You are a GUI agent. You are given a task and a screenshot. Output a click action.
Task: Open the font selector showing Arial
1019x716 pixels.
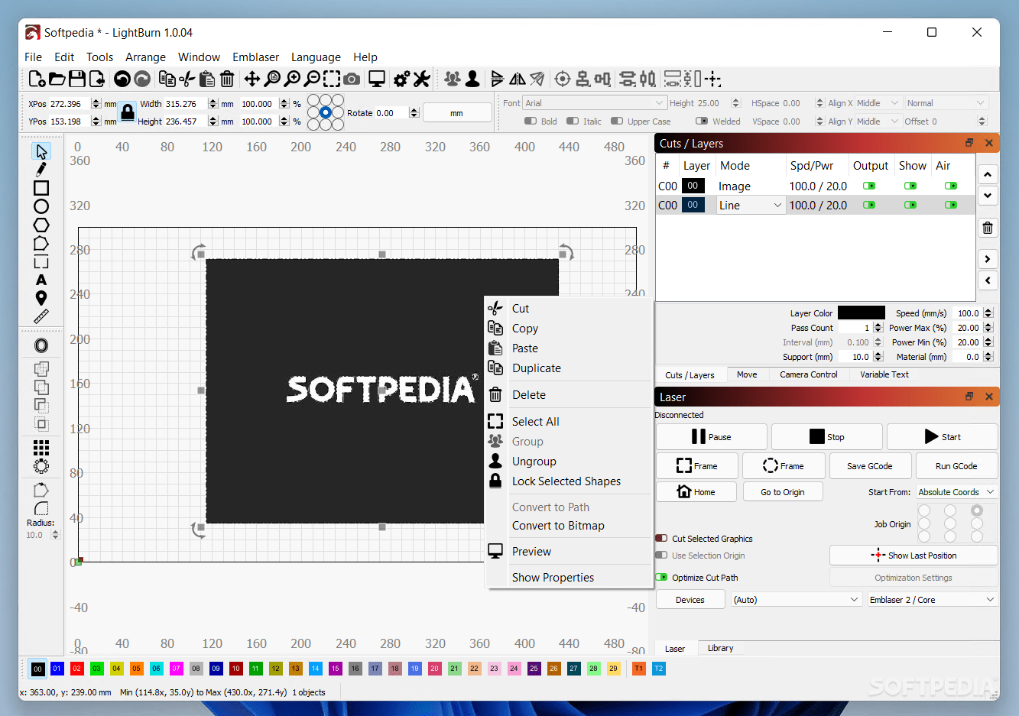point(594,102)
